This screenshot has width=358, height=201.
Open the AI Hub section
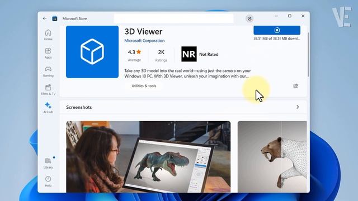pos(48,108)
